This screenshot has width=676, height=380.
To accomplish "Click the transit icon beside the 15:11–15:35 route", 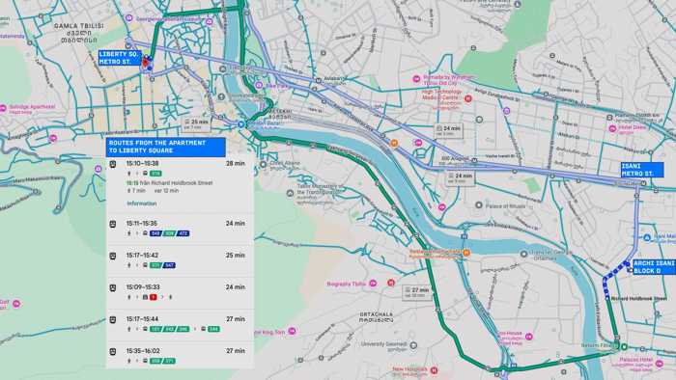I will click(113, 224).
